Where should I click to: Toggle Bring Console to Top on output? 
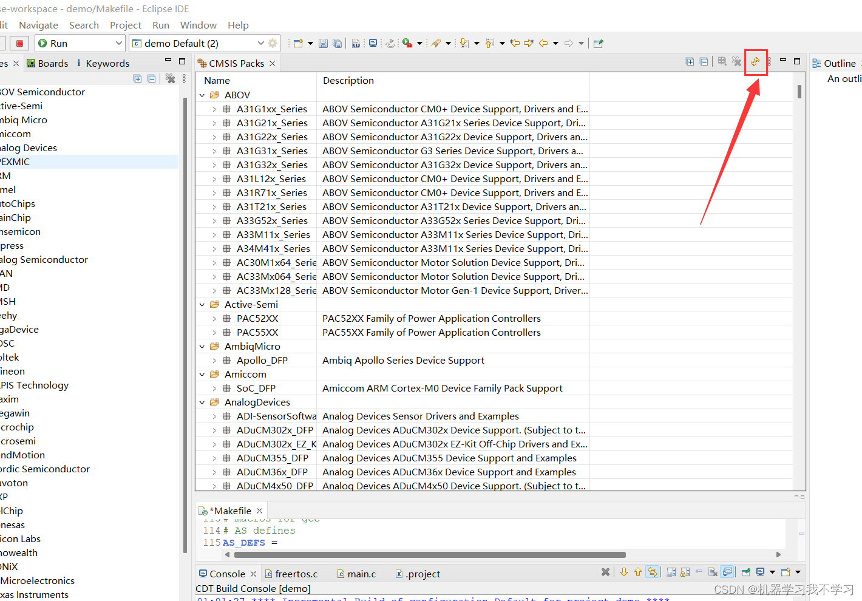coord(727,572)
